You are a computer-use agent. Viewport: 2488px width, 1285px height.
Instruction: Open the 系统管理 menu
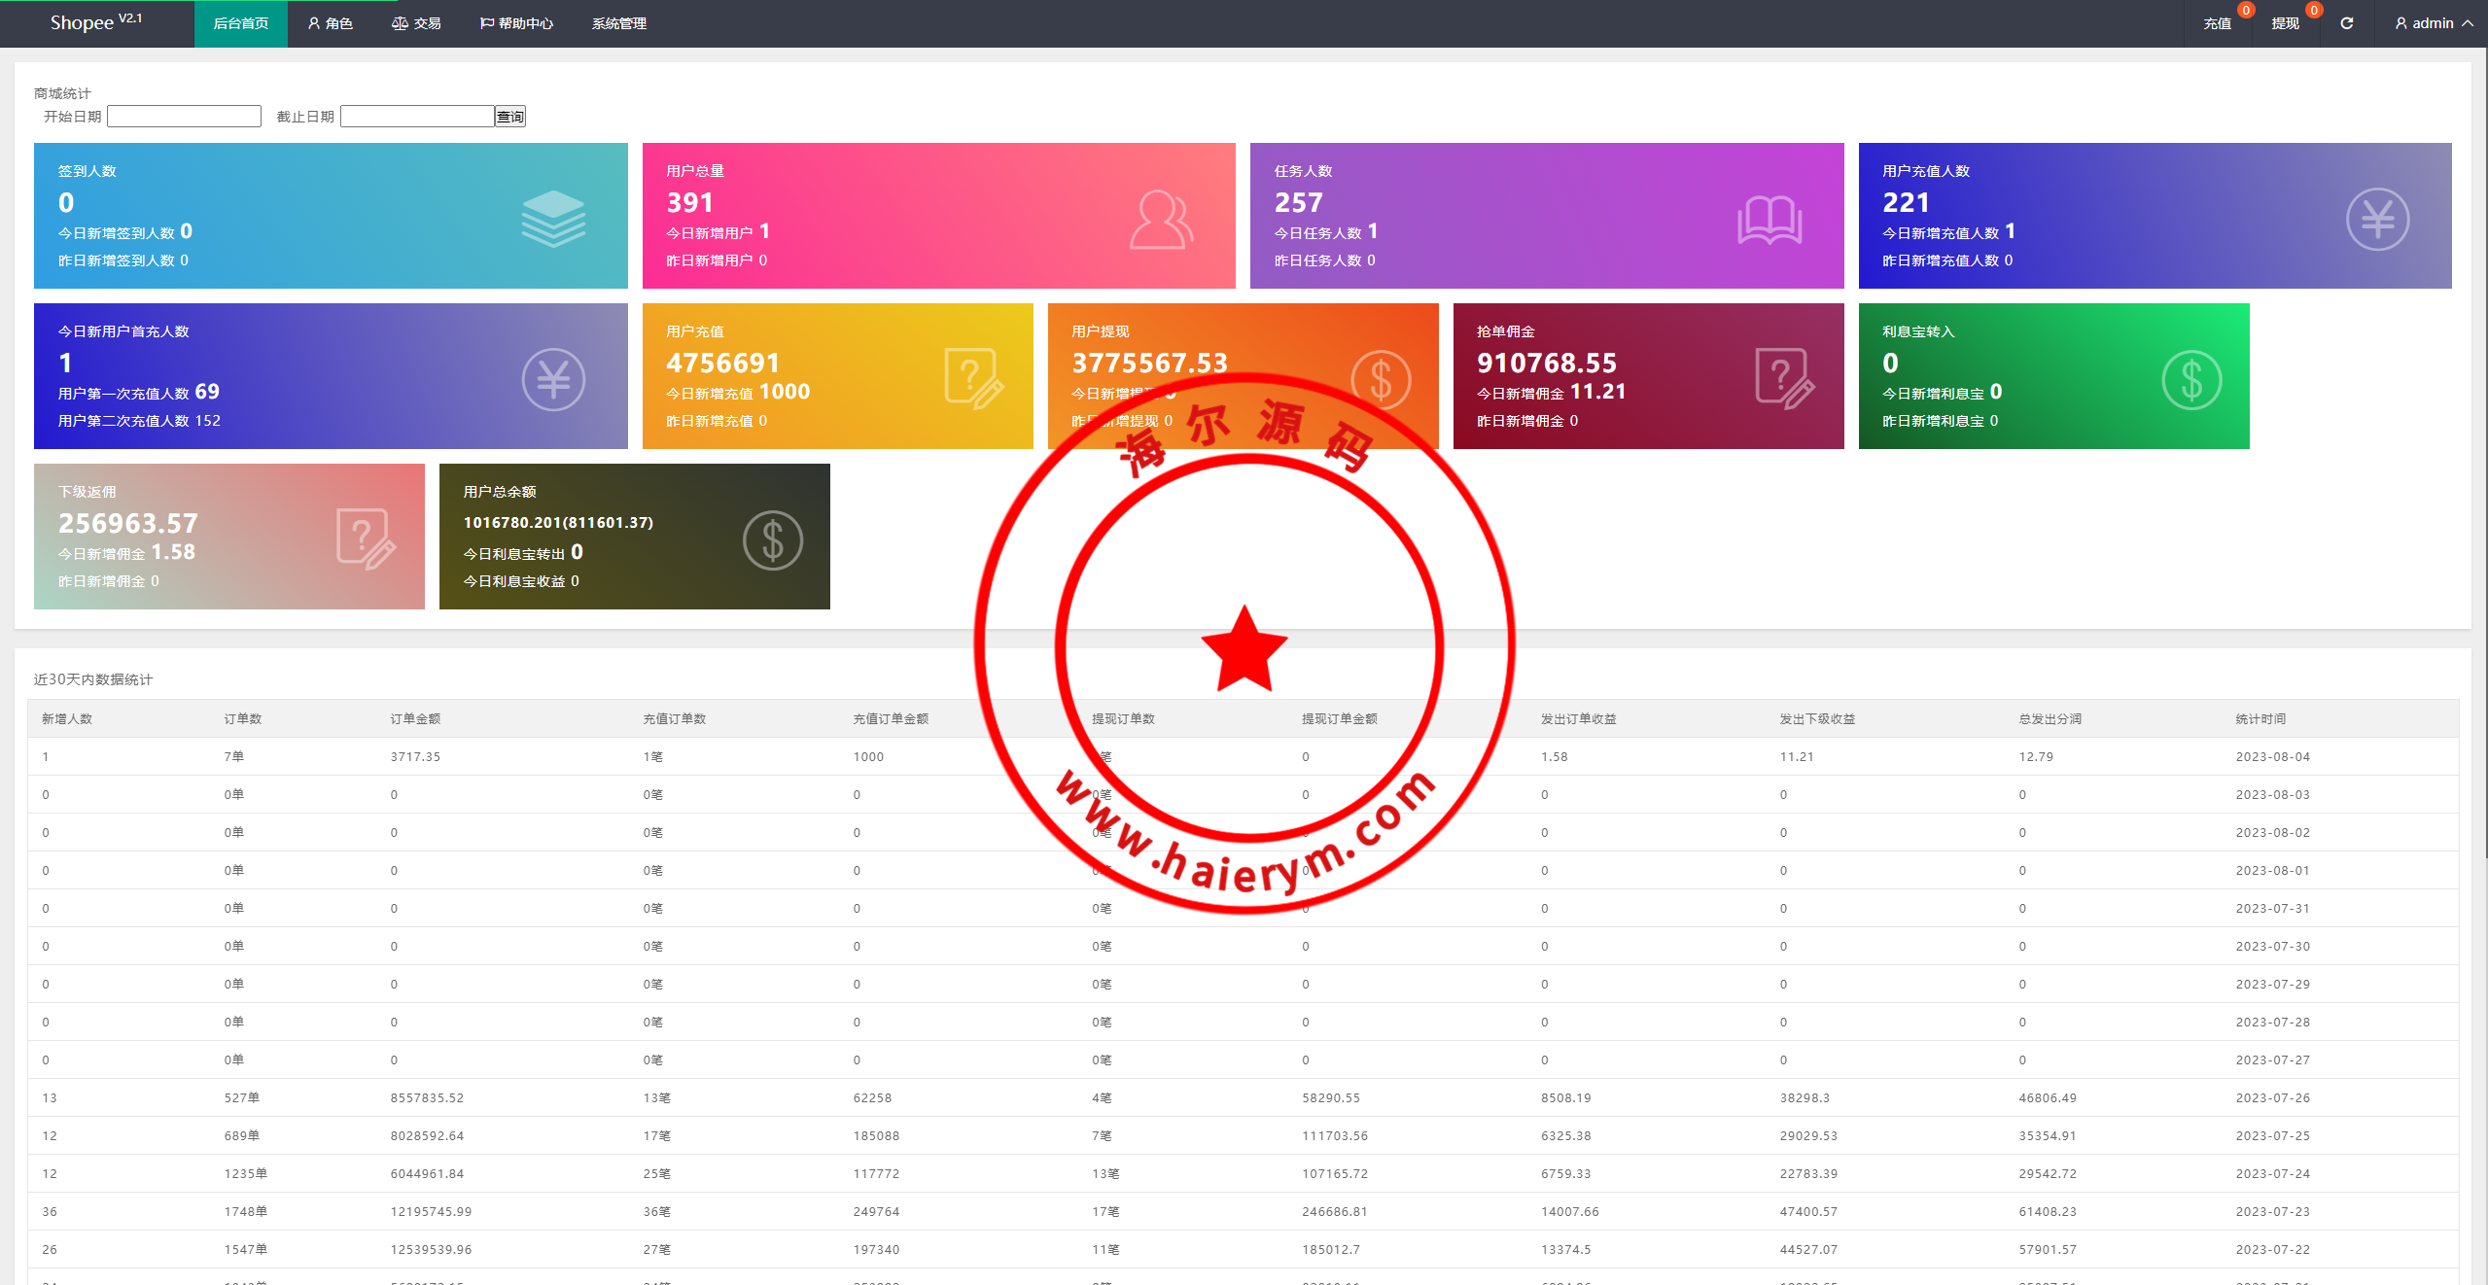[618, 23]
